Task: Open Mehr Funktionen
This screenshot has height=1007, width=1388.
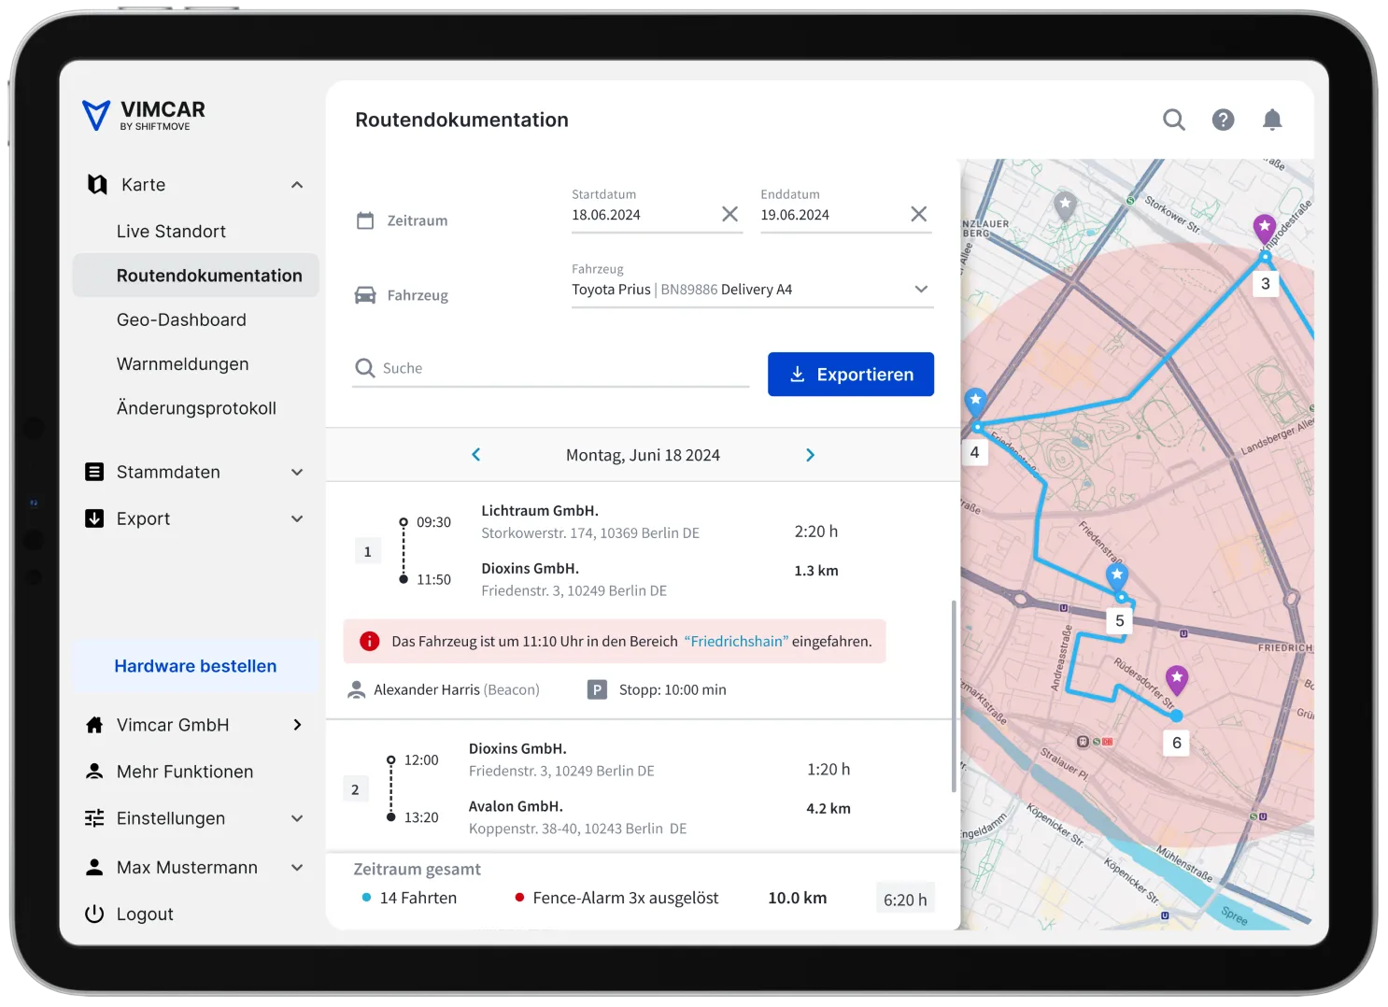Action: [x=185, y=772]
